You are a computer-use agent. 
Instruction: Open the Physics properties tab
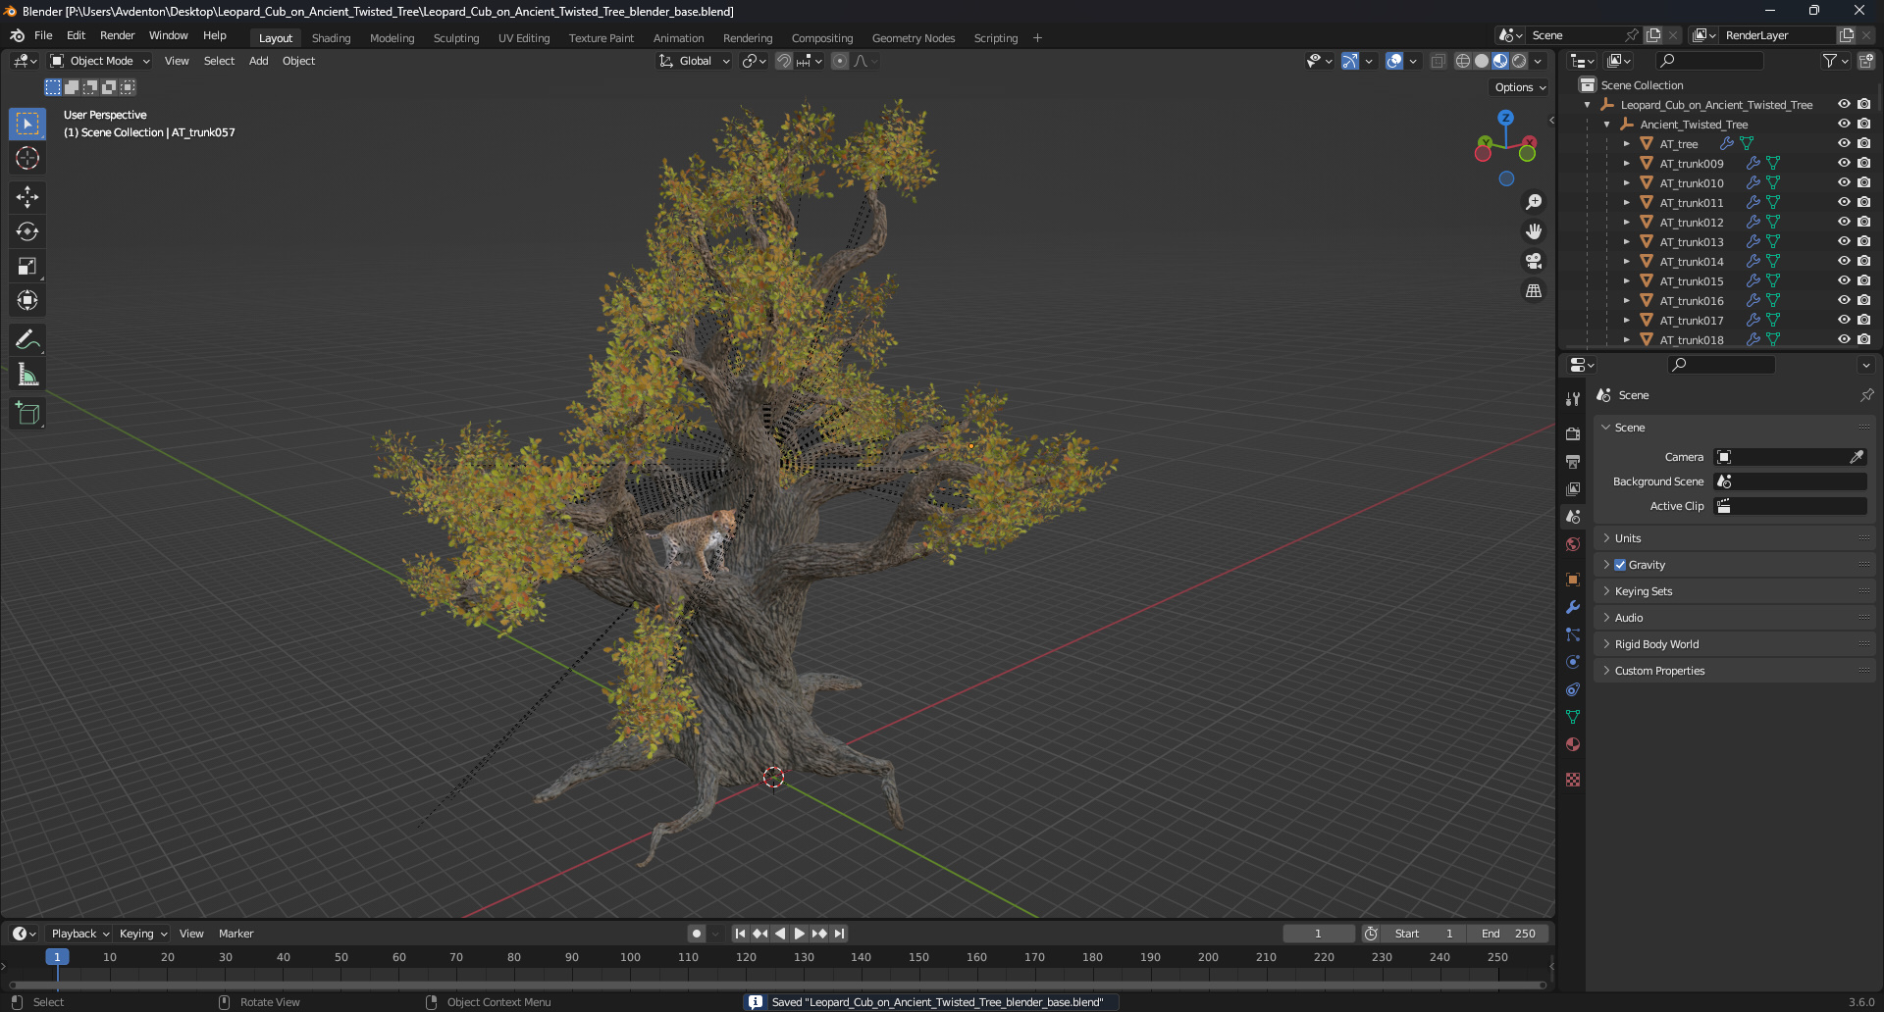(1573, 662)
